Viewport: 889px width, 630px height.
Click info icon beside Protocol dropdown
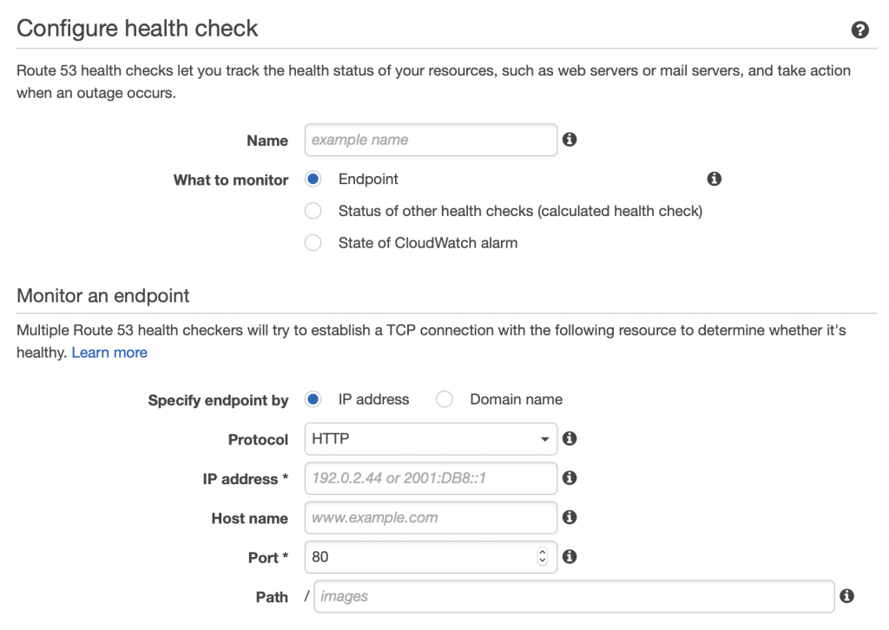point(570,438)
